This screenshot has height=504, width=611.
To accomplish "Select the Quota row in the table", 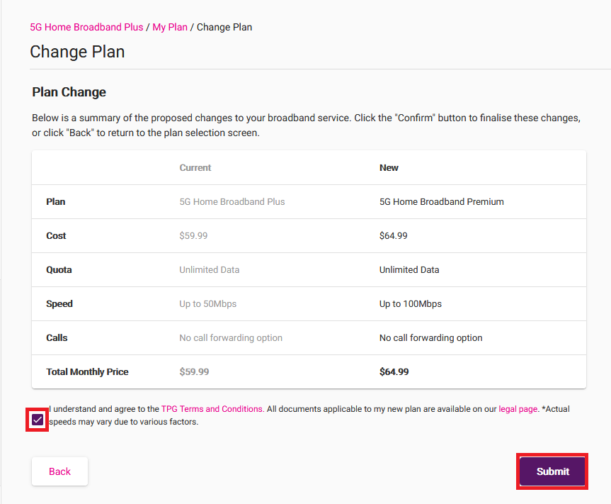I will (59, 269).
